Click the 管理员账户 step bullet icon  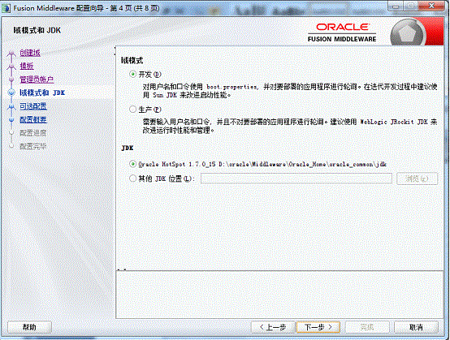(11, 80)
